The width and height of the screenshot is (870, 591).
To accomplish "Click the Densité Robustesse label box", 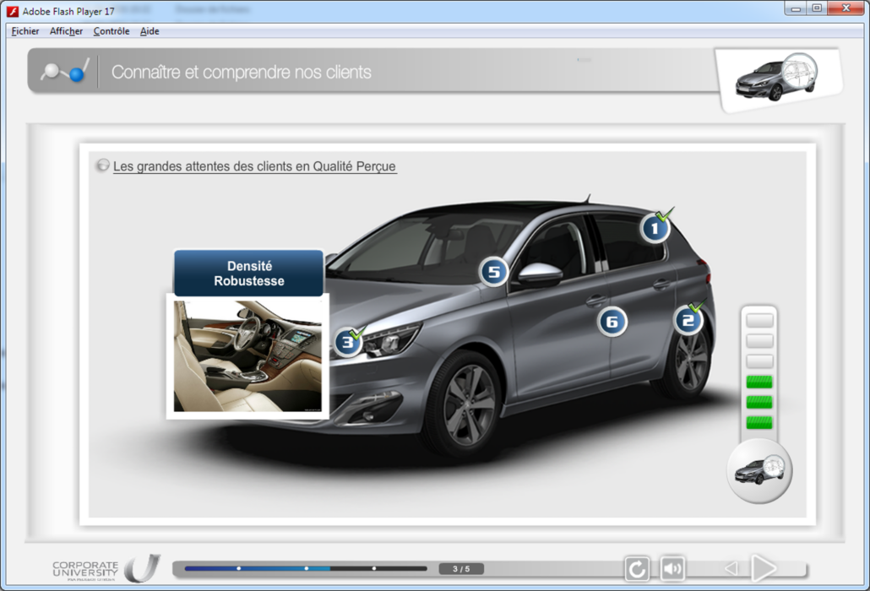I will [248, 274].
